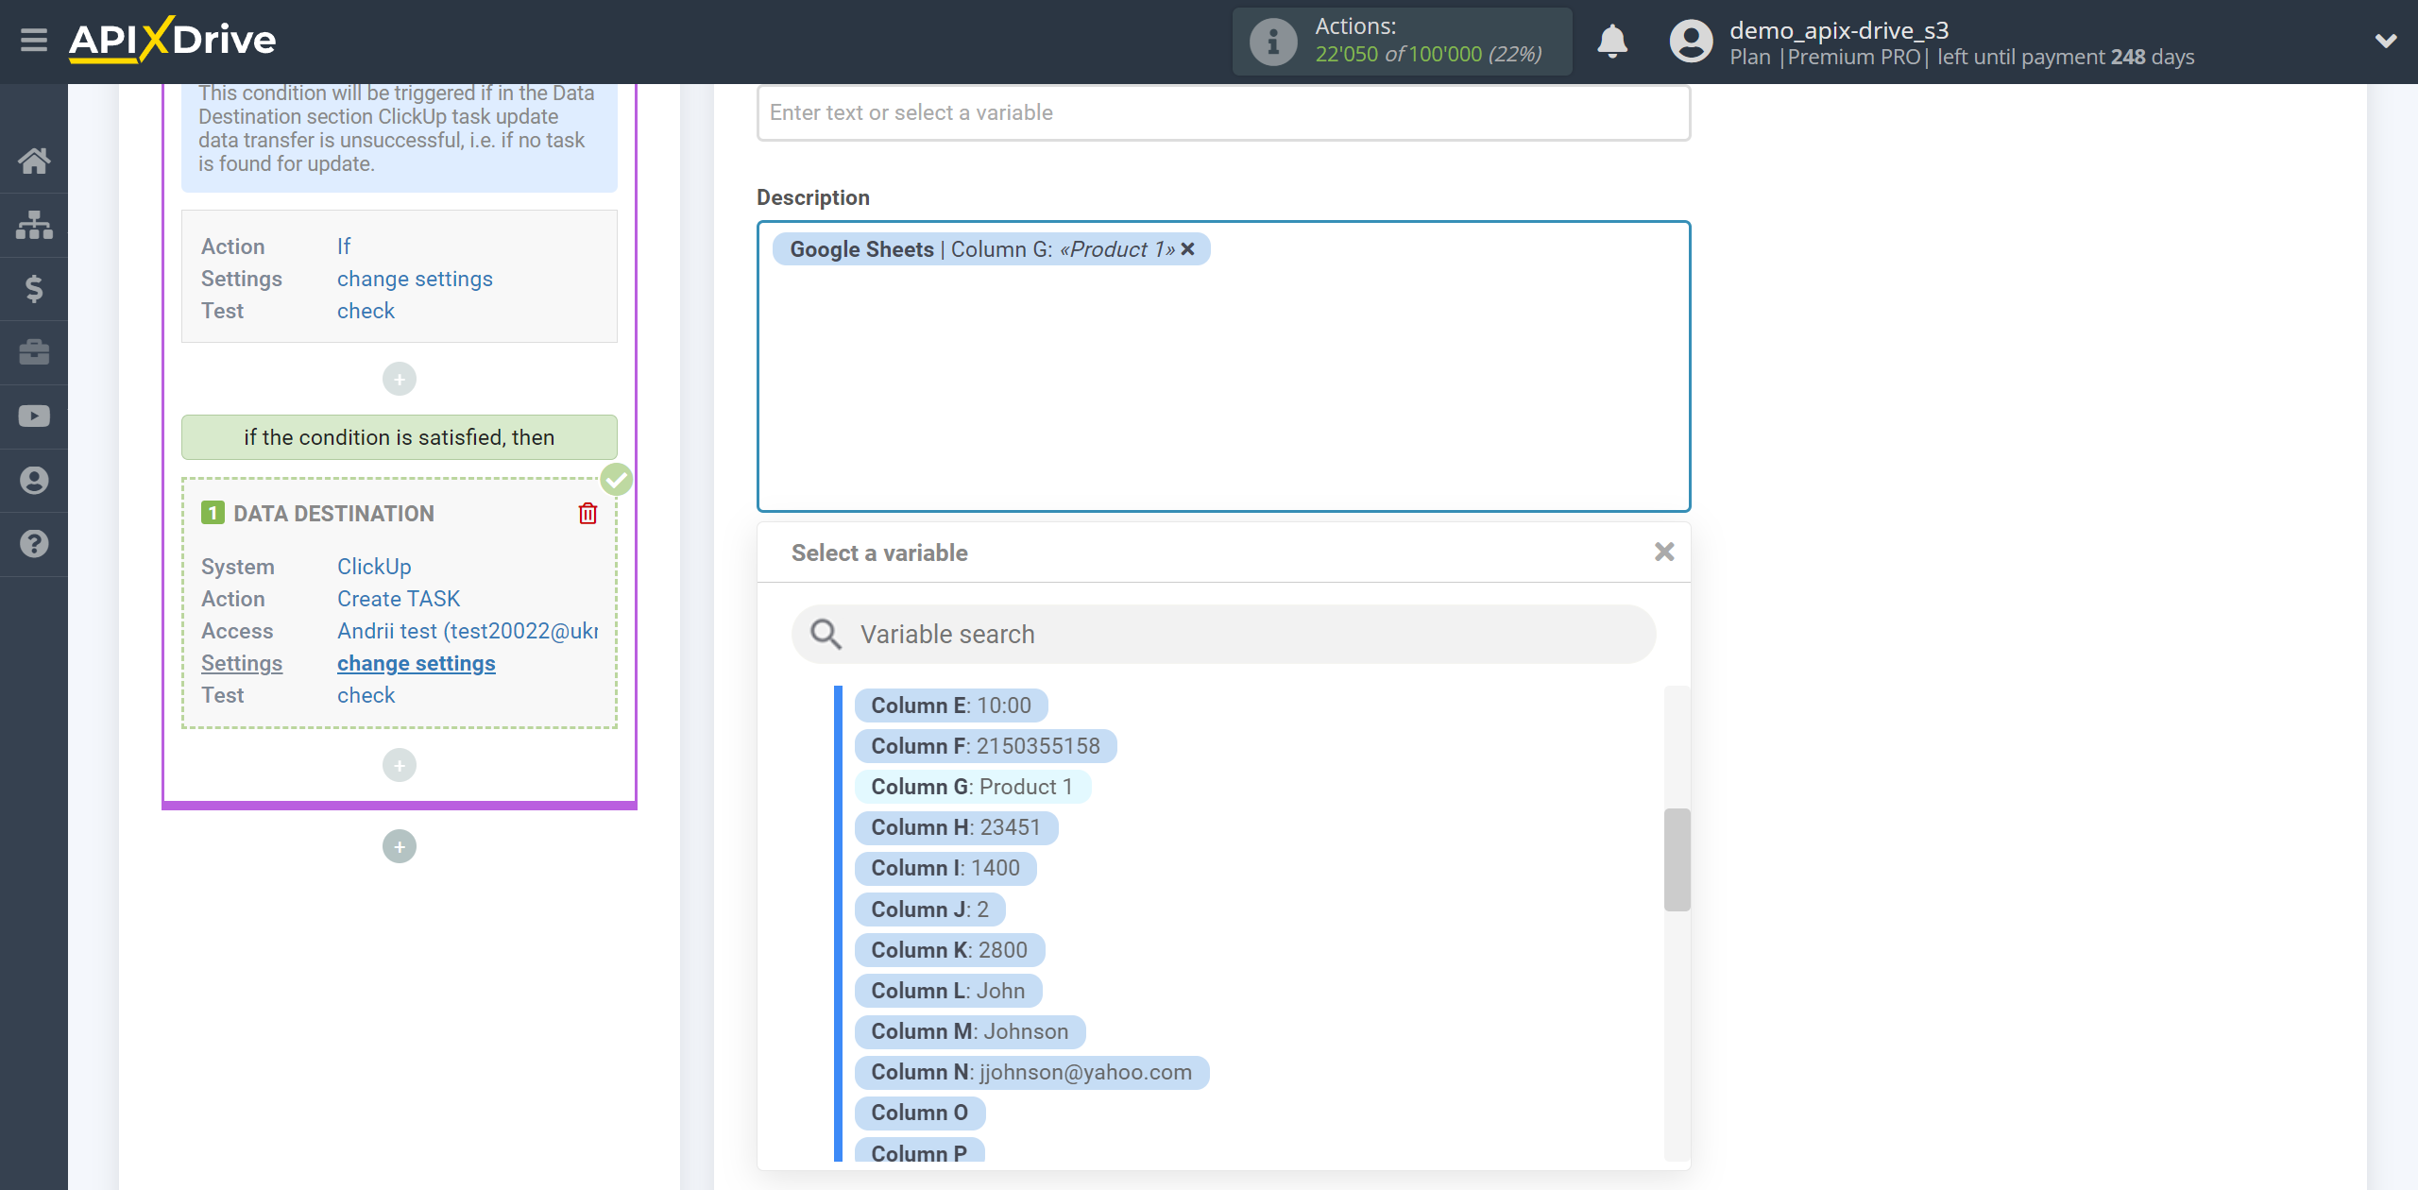This screenshot has height=1190, width=2418.
Task: Add a new block at the bottom plus
Action: coord(400,846)
